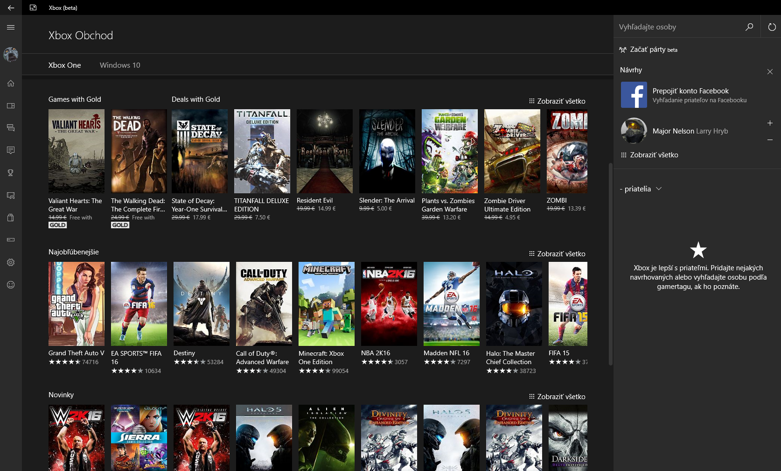Open FIFA 15 cover
Screen dimensions: 781x471
point(568,304)
